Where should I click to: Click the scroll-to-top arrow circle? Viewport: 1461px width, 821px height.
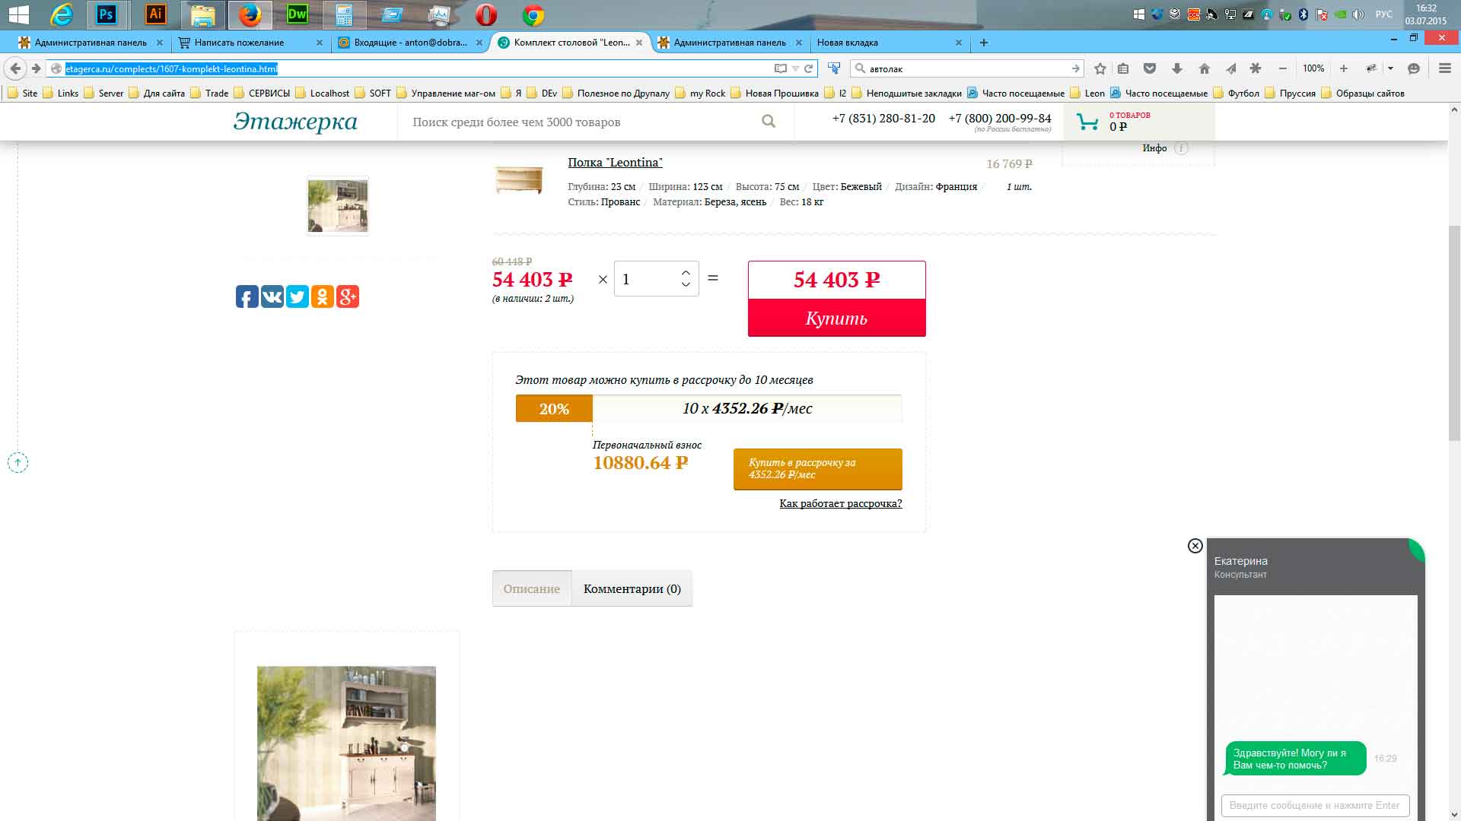tap(18, 462)
